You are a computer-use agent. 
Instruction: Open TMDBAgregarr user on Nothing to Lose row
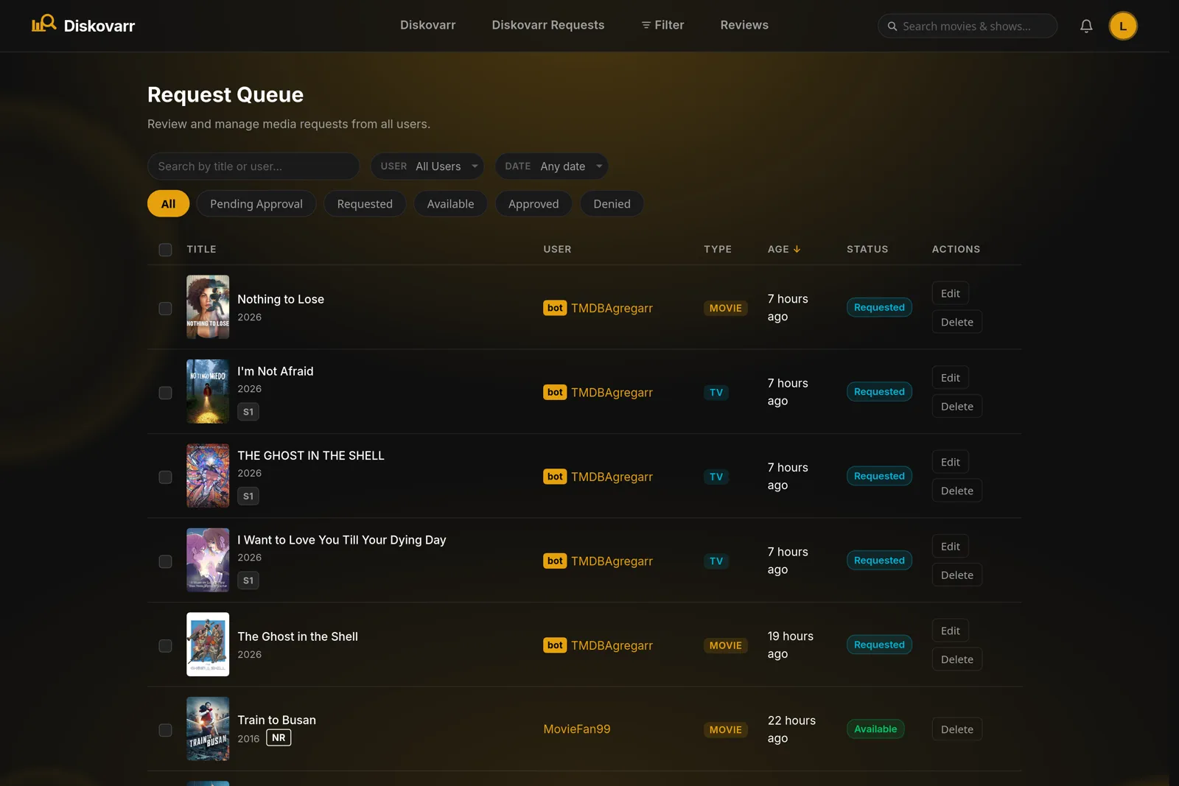[x=612, y=308]
